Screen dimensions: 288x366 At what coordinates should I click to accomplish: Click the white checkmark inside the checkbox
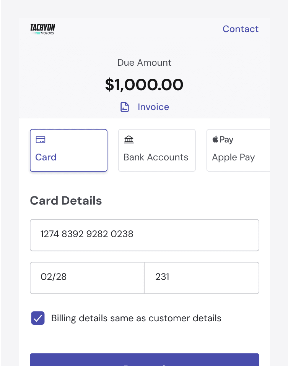click(x=38, y=318)
